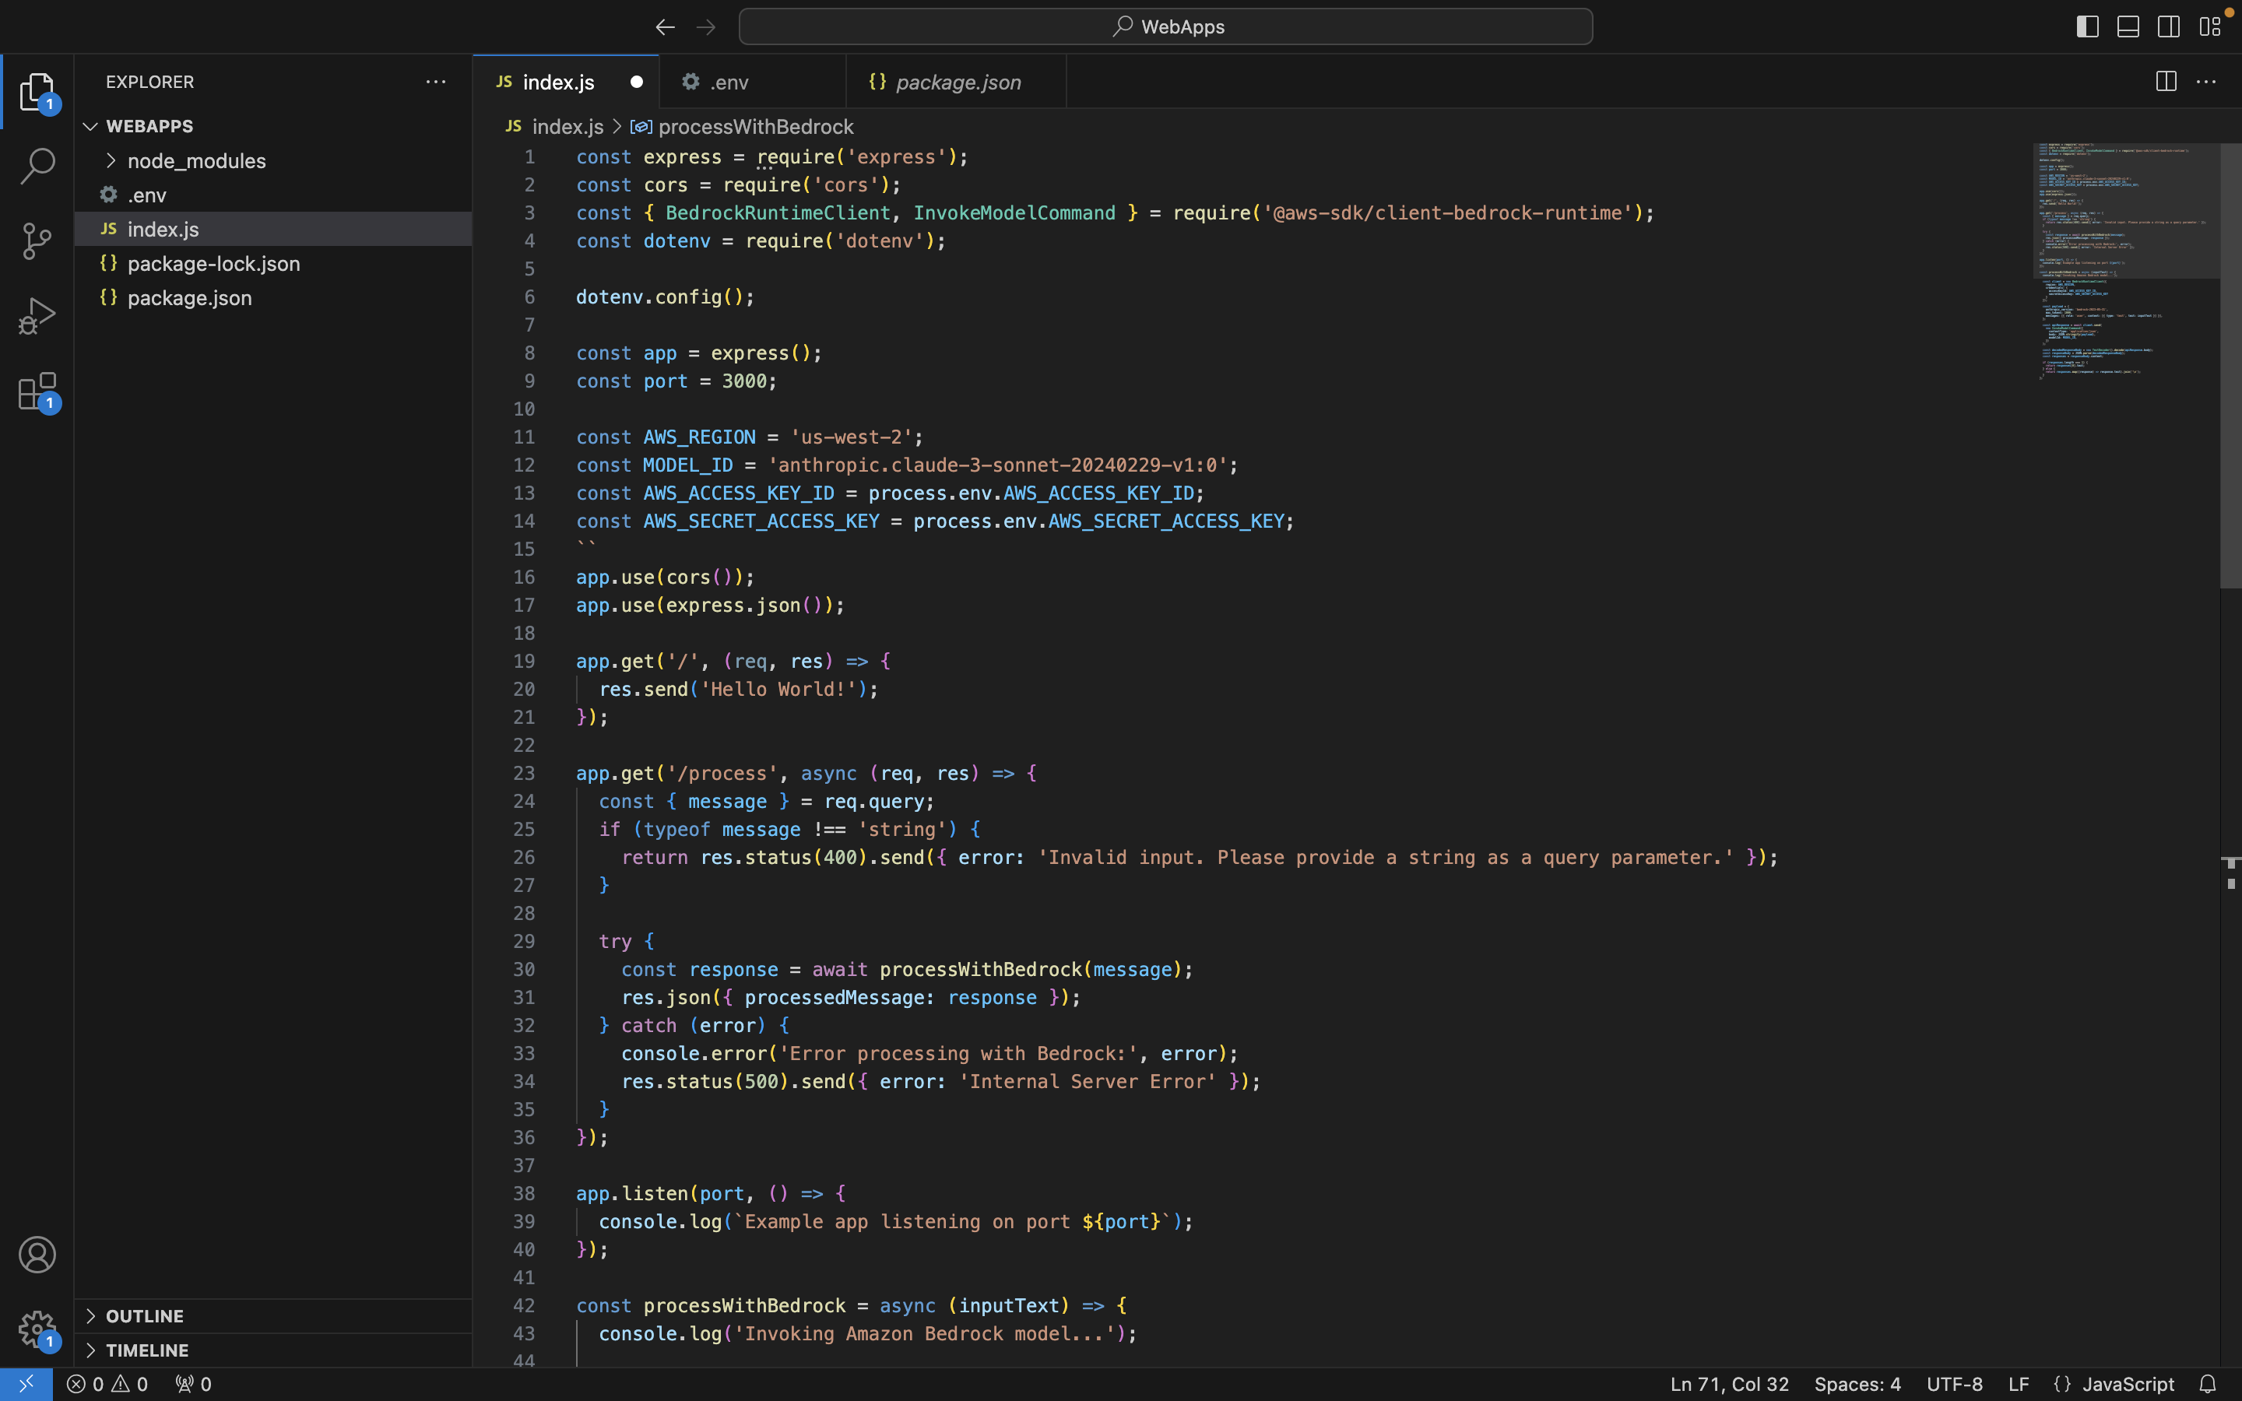Open the Extensions view
The width and height of the screenshot is (2242, 1401).
[x=37, y=392]
